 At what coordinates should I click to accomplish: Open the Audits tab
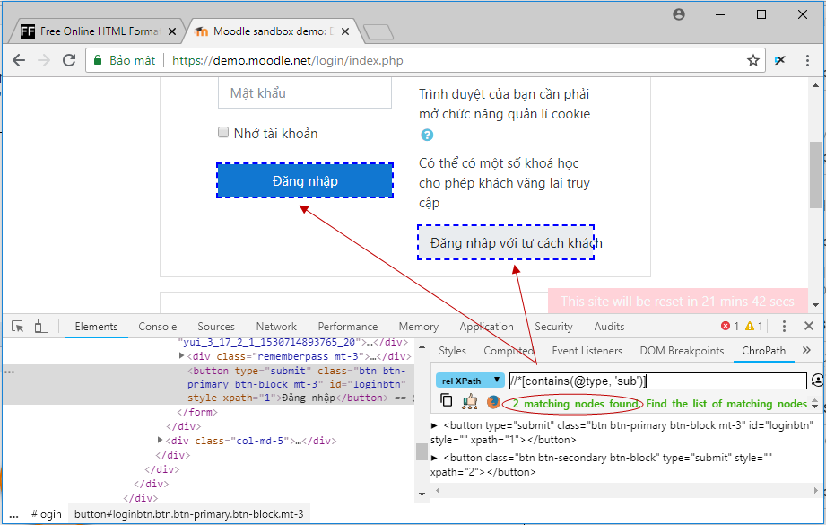pos(609,327)
